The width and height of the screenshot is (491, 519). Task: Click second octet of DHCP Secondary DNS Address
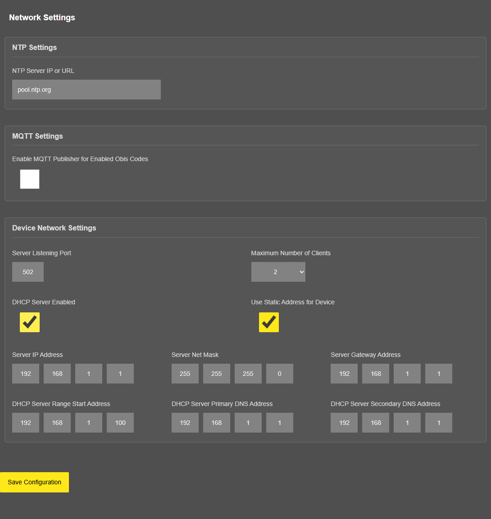tap(376, 422)
